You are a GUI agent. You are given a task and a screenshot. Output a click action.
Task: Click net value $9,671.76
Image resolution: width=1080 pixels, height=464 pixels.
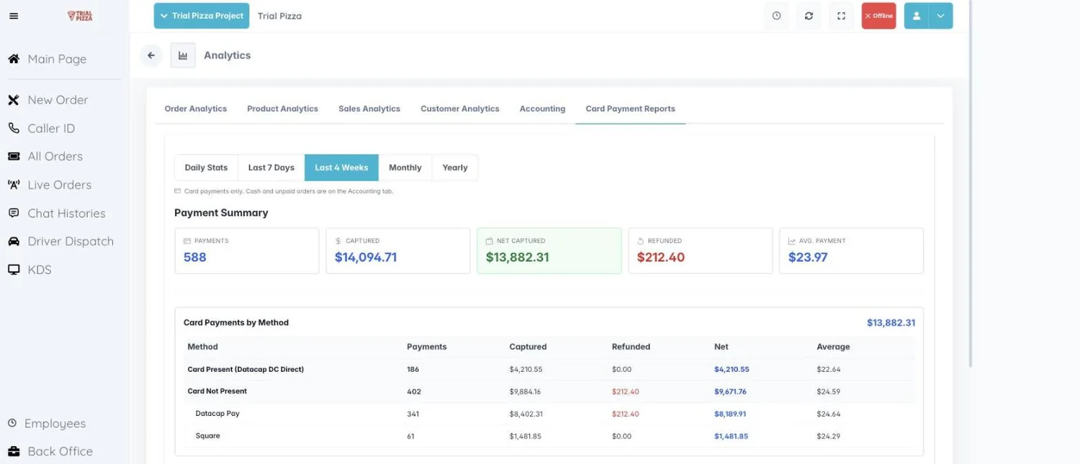pos(730,392)
